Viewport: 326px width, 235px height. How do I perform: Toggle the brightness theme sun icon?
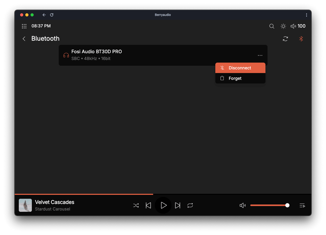283,26
